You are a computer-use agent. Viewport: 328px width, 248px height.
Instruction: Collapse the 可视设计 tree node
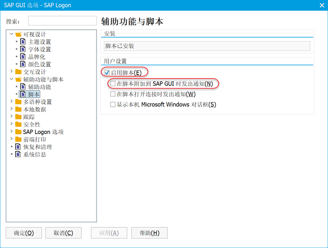tap(12, 34)
